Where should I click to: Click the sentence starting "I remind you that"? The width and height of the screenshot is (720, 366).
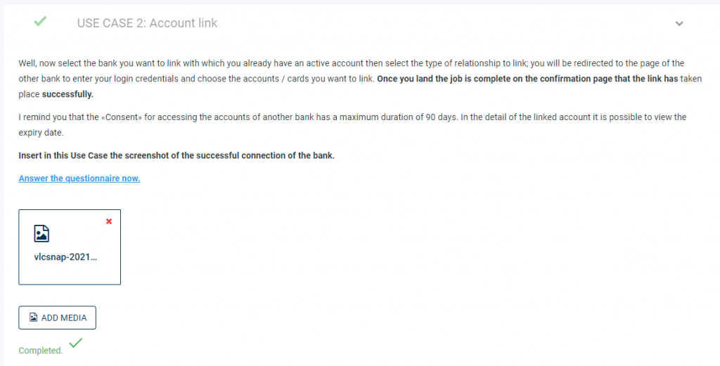click(352, 125)
